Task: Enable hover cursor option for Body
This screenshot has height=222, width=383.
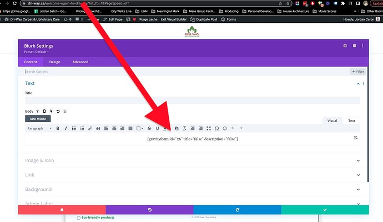Action: pos(51,112)
